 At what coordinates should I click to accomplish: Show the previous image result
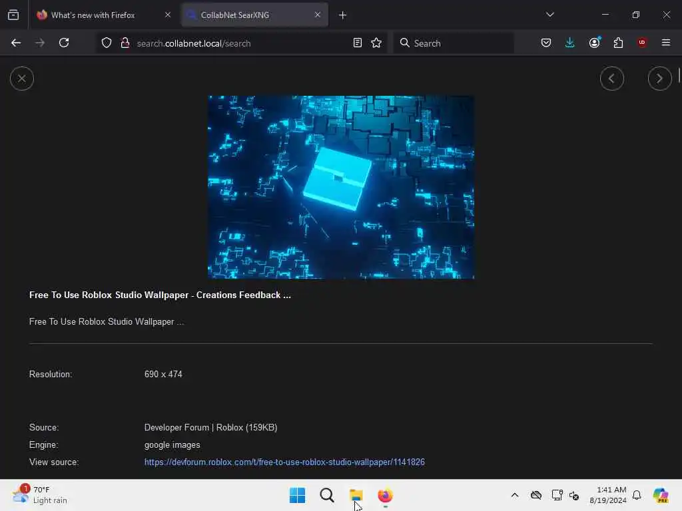tap(611, 79)
